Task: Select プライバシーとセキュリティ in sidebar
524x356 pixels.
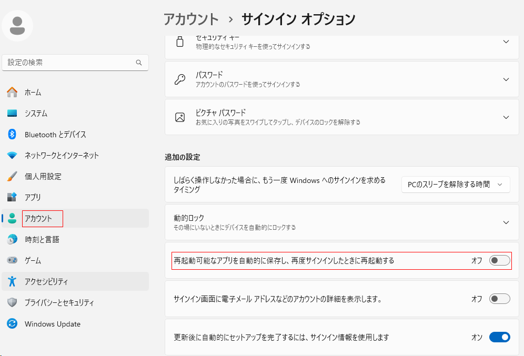Action: [x=59, y=303]
